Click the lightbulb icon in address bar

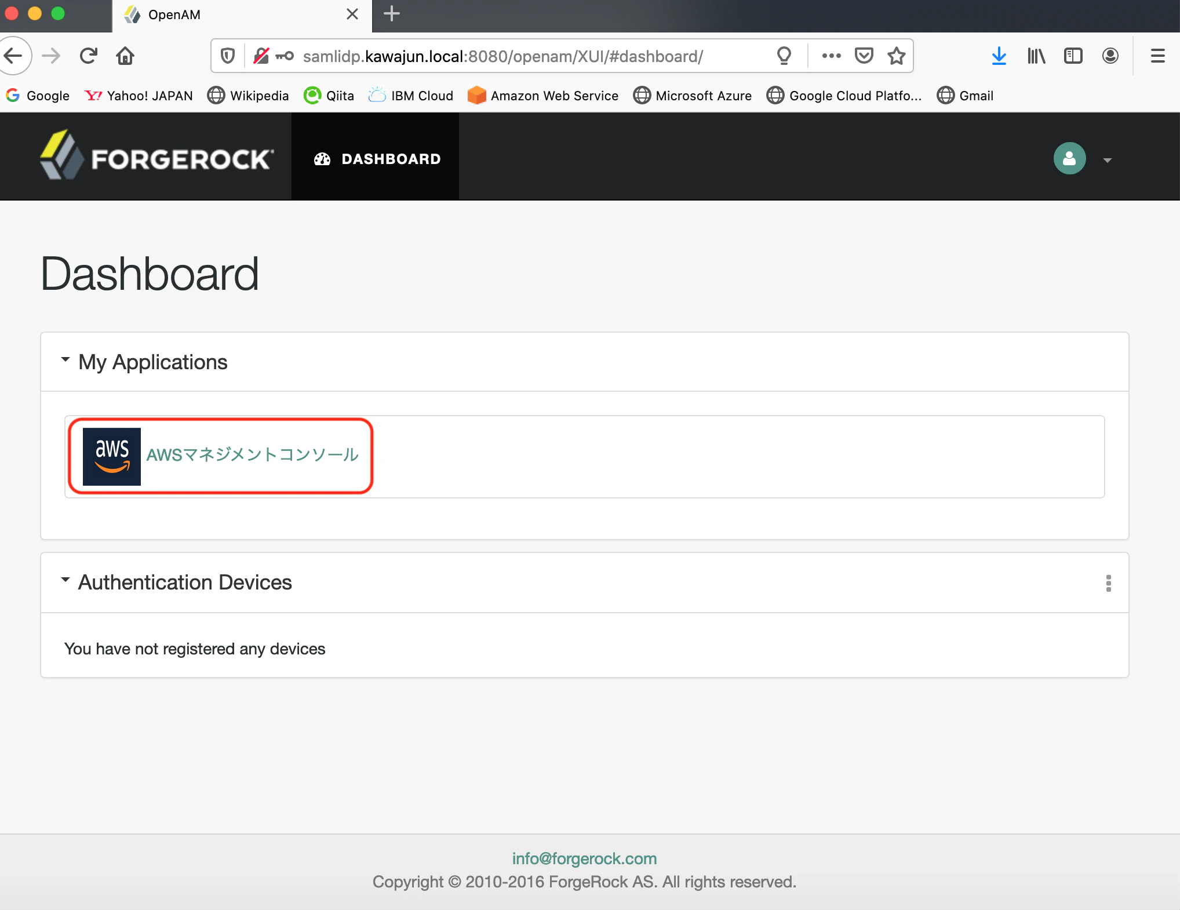point(784,56)
